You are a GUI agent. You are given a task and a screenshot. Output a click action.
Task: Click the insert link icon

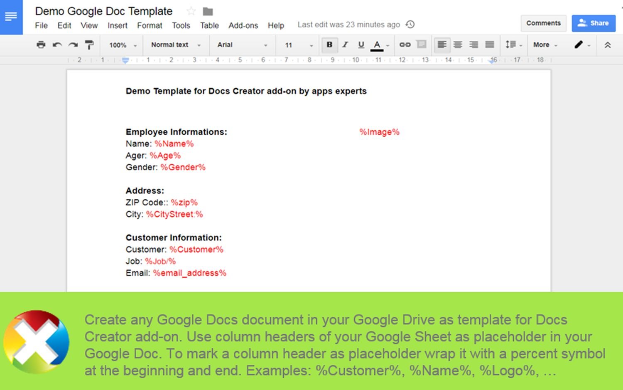click(405, 44)
